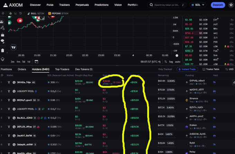Viewport: 235px width, 154px height.
Task: Click remaining progress bar for $92.6K row
Action: point(167,84)
